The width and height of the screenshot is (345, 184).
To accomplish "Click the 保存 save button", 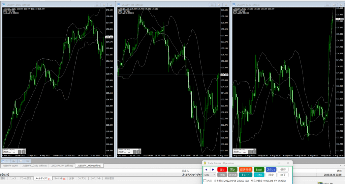I will click(283, 170).
